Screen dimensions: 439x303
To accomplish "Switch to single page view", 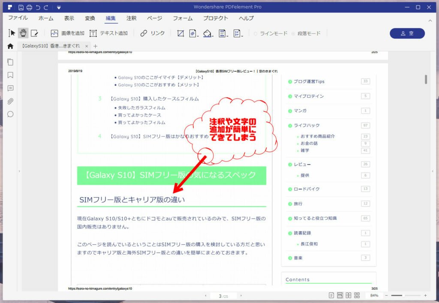I will 331,295.
